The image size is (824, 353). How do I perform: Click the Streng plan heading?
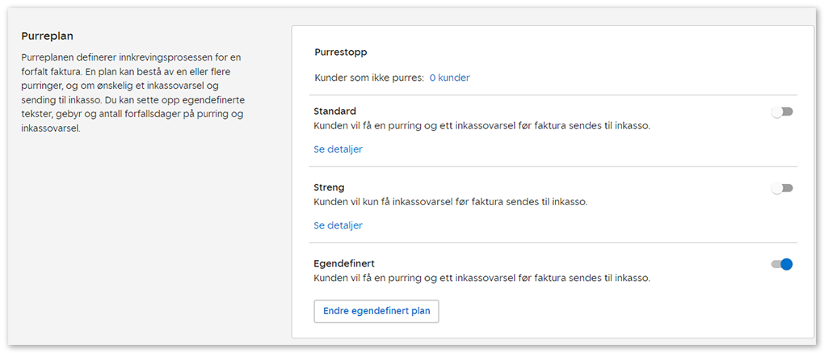click(329, 187)
